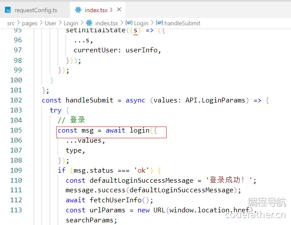The height and width of the screenshot is (225, 291).
Task: Click line number 102 in gutter
Action: pyautogui.click(x=16, y=100)
